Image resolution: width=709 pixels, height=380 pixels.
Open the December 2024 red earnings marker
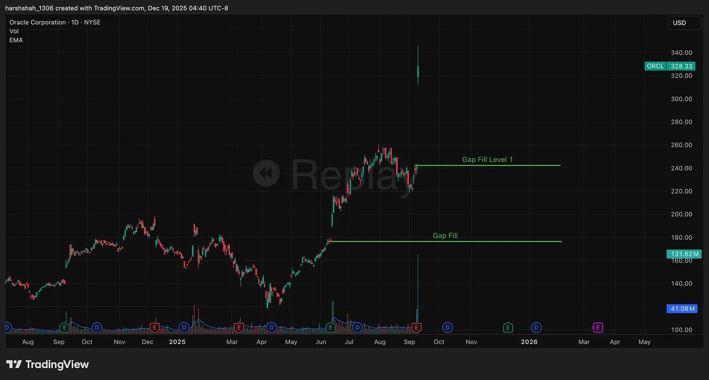(154, 328)
